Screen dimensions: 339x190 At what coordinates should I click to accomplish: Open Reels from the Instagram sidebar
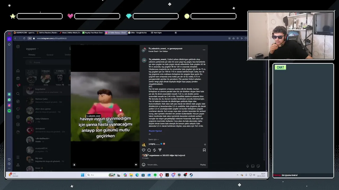(x=18, y=78)
